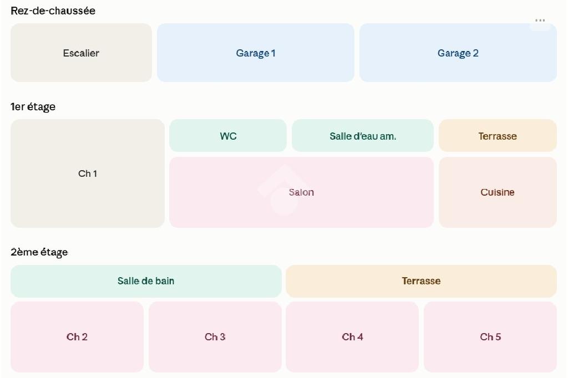Select the Escalier room tile
This screenshot has height=378, width=568.
click(81, 53)
